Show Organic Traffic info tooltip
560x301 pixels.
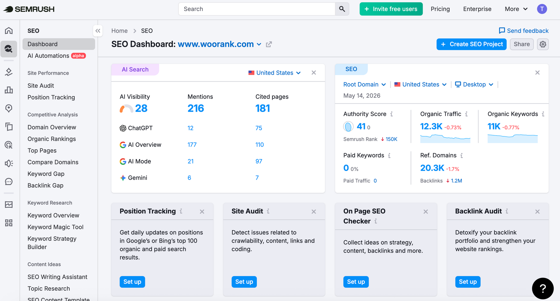pyautogui.click(x=466, y=114)
